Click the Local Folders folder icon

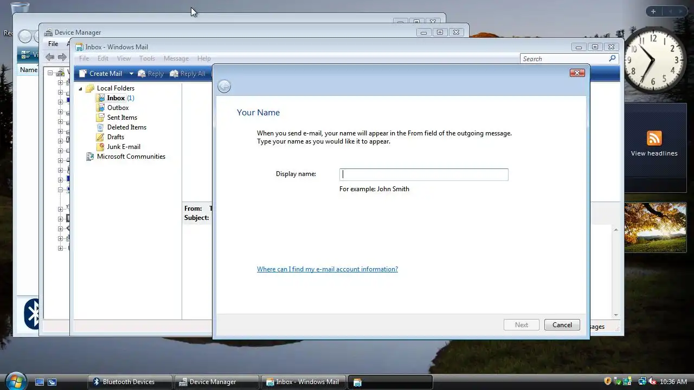(90, 88)
